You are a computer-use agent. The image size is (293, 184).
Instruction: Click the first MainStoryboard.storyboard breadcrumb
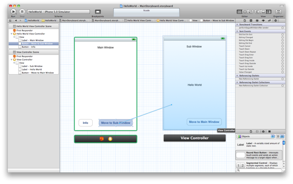pos(74,21)
